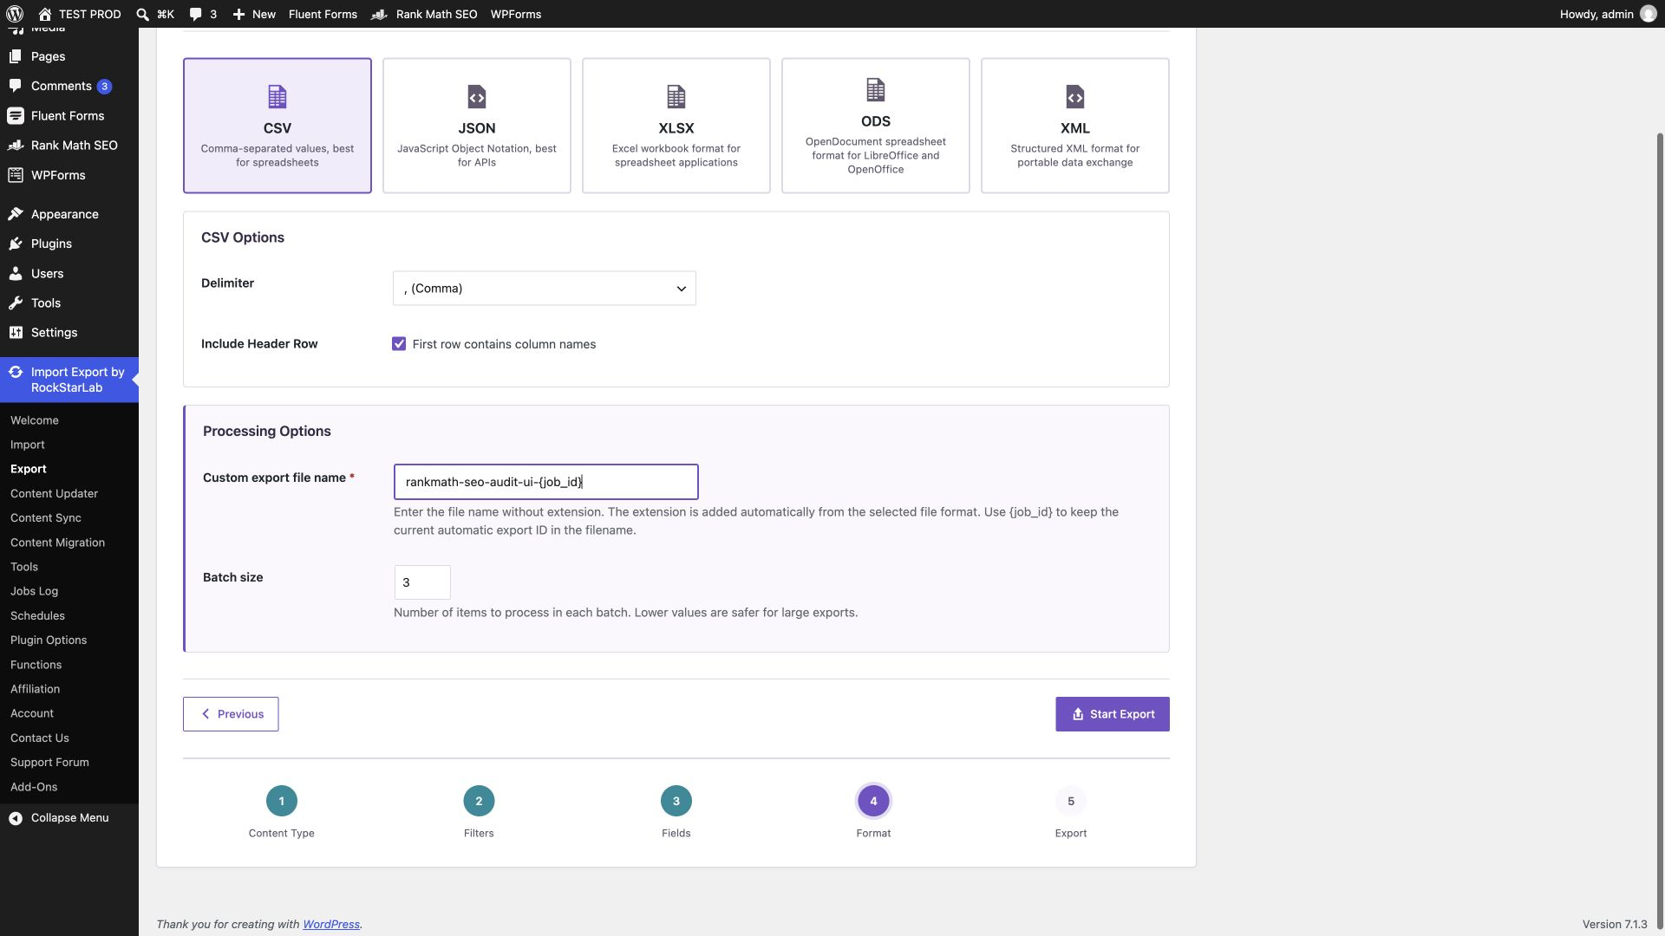This screenshot has width=1665, height=936.
Task: Select the CSV format file icon
Action: [277, 96]
